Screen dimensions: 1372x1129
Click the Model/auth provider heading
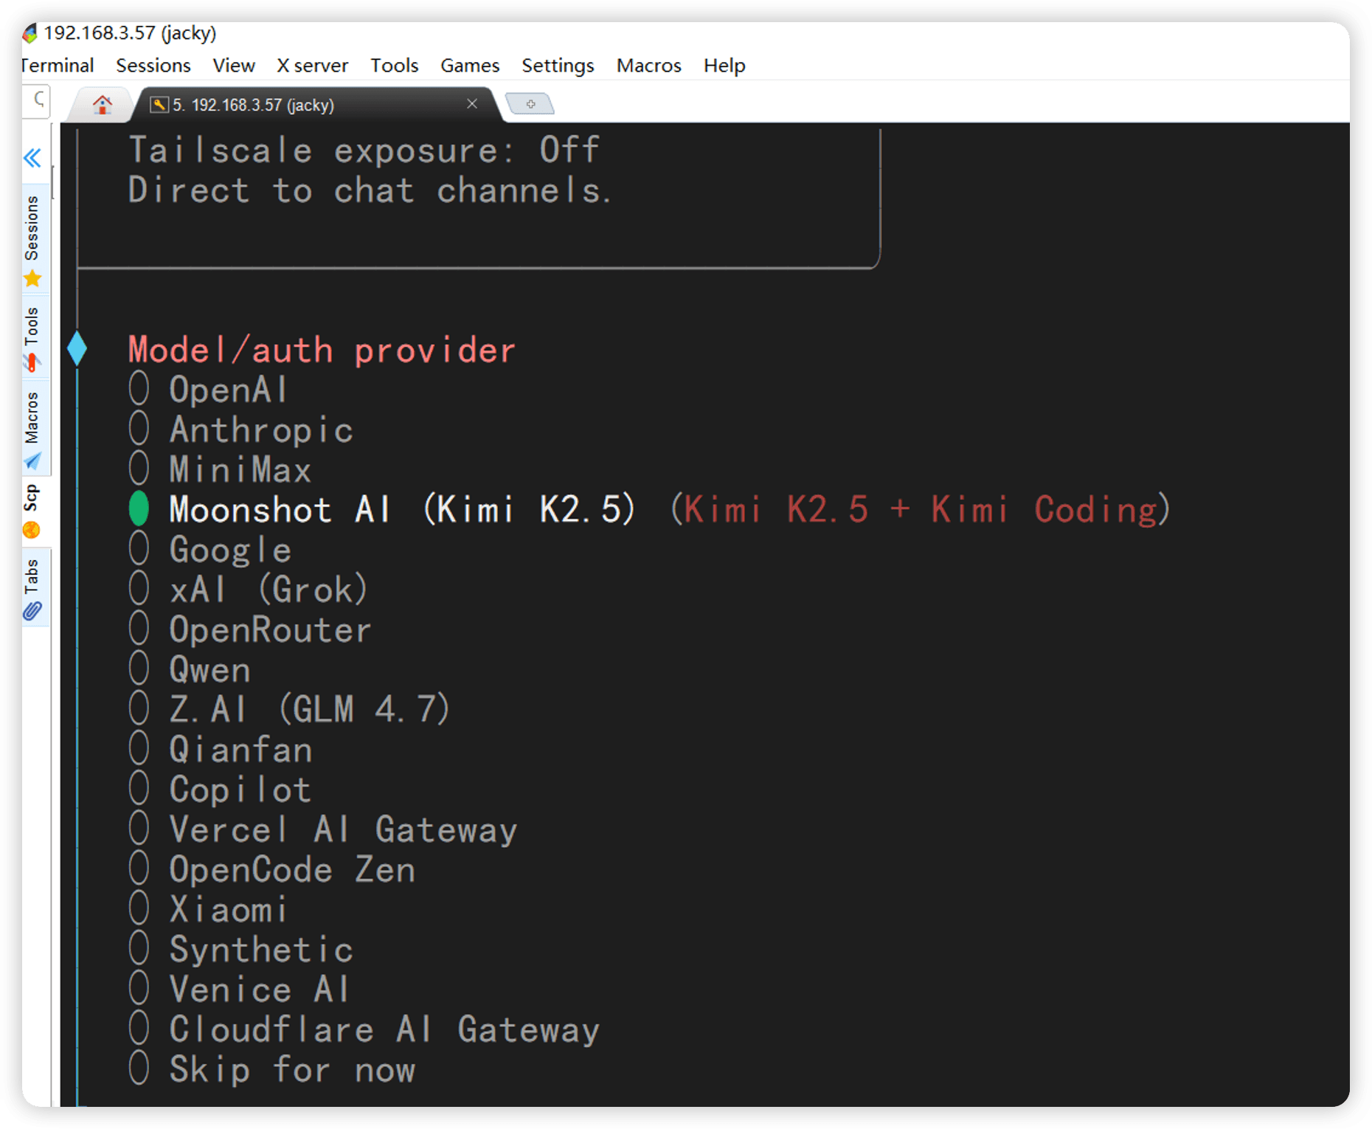tap(322, 350)
